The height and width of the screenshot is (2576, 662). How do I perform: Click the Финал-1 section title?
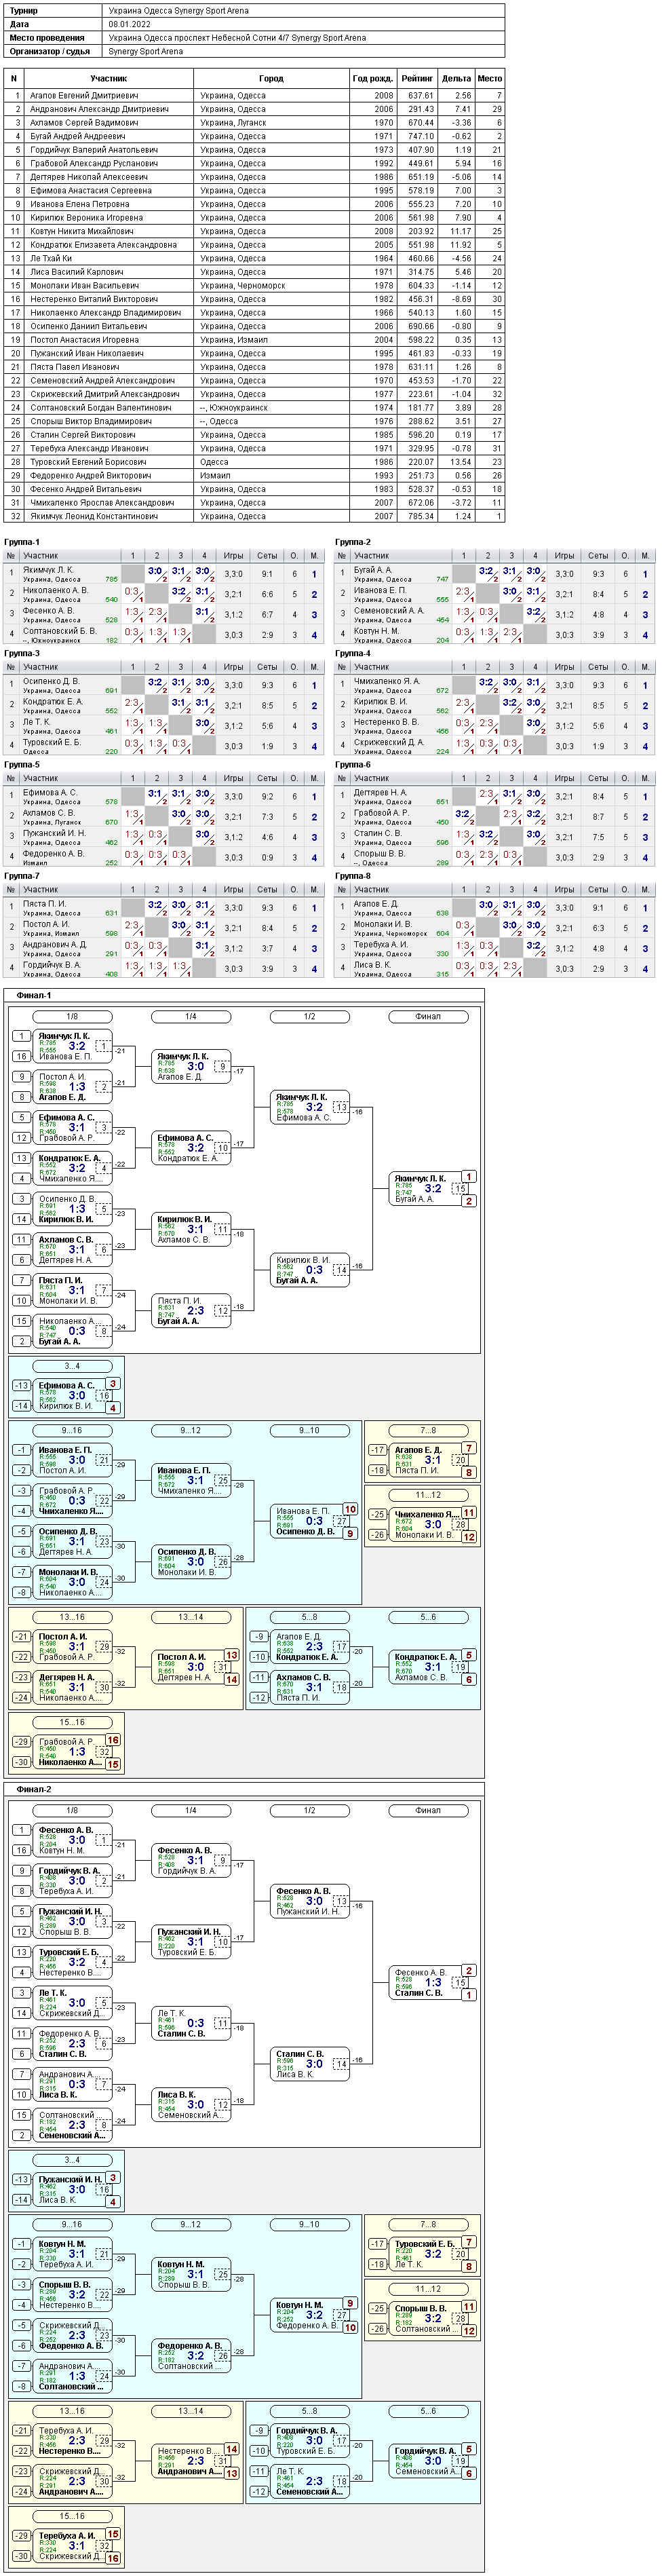point(34,995)
